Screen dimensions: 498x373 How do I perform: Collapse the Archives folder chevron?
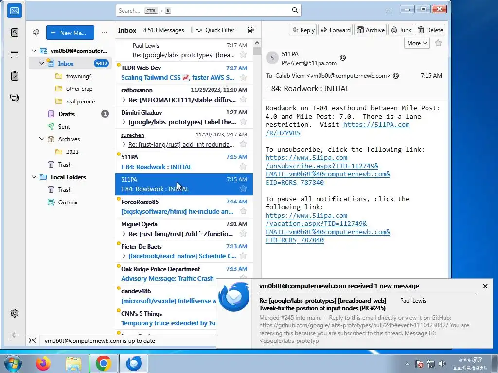pos(42,139)
